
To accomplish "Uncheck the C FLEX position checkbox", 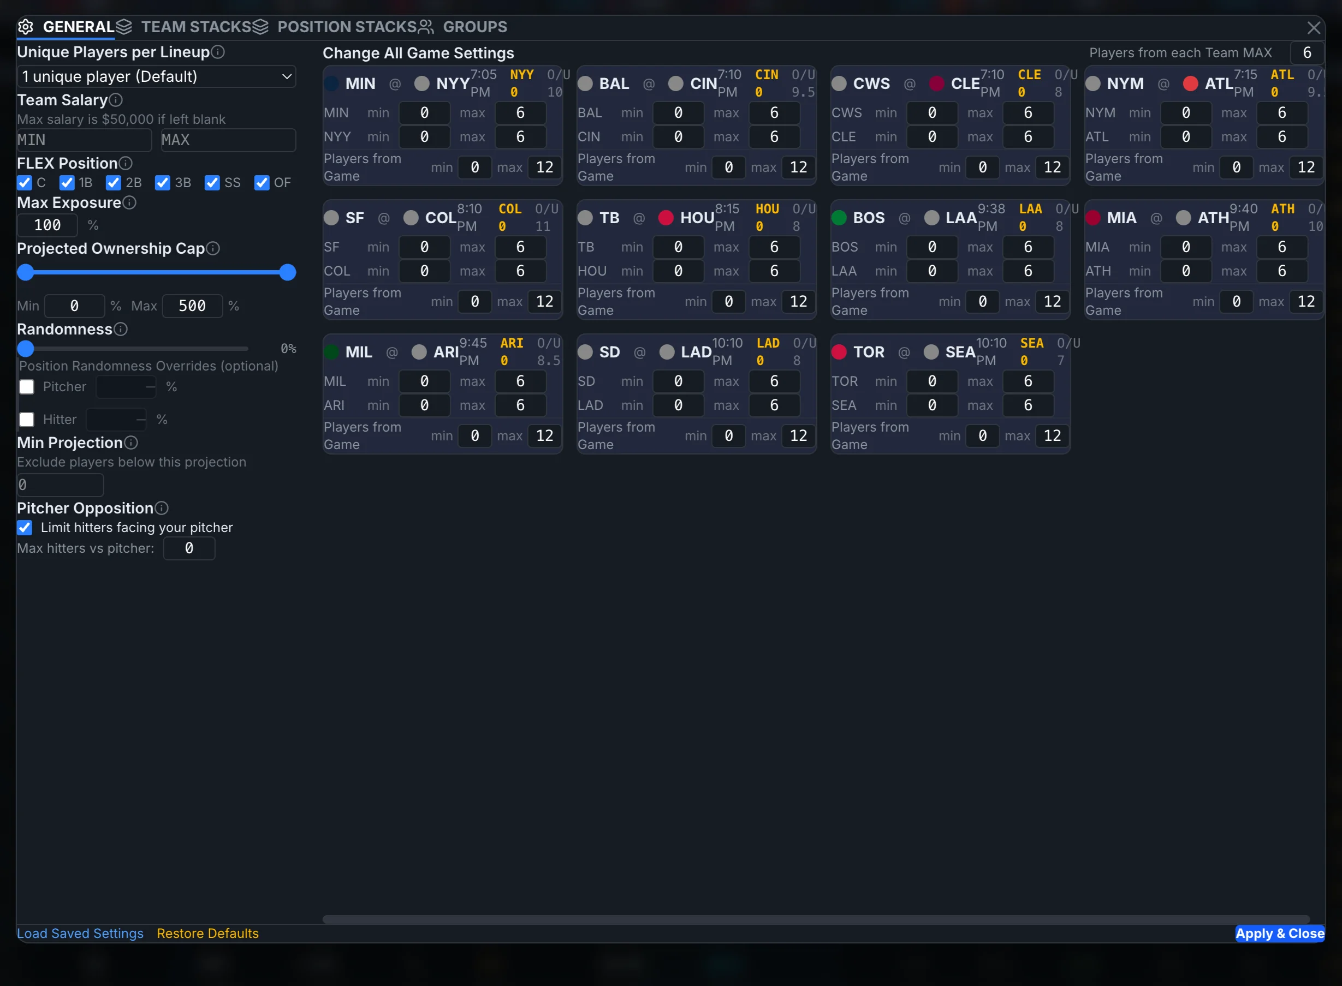I will click(x=25, y=183).
